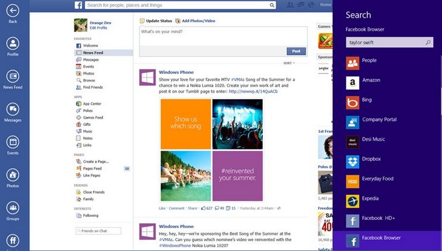442x251 pixels.
Task: Click the Edit Profile link
Action: 98,28
